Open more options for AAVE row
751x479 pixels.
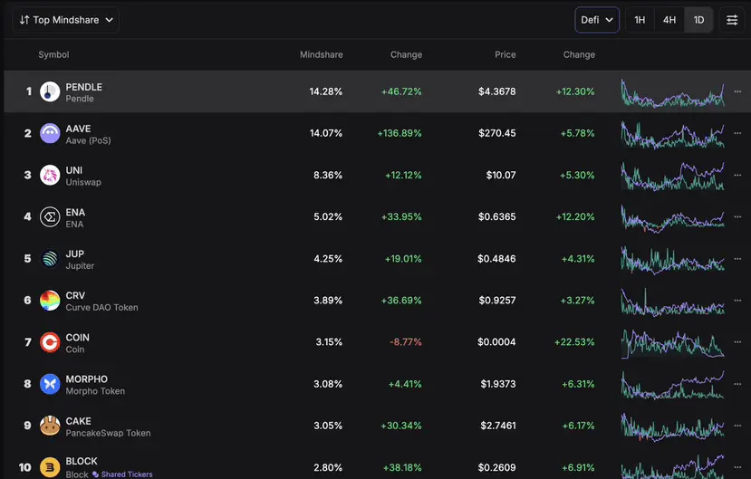737,133
